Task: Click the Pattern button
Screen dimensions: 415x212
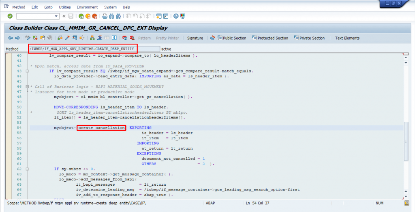Action: [x=144, y=38]
